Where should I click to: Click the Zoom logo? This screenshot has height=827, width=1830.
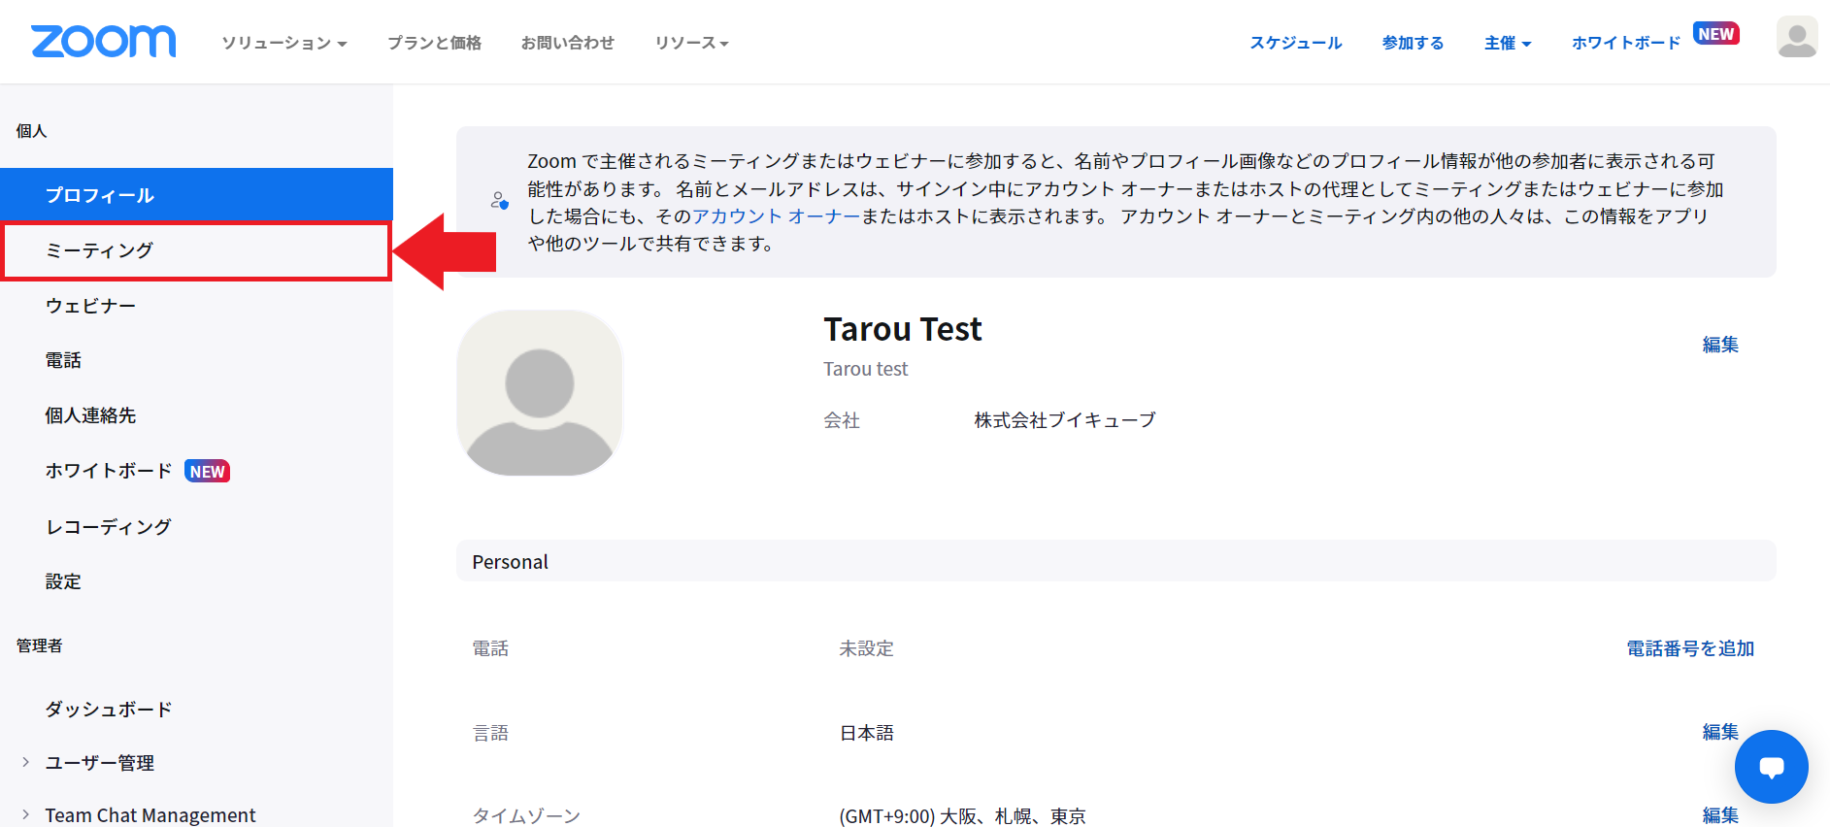[x=103, y=42]
